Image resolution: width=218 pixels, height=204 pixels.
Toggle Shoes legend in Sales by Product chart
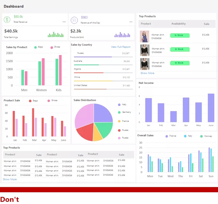tap(55, 47)
